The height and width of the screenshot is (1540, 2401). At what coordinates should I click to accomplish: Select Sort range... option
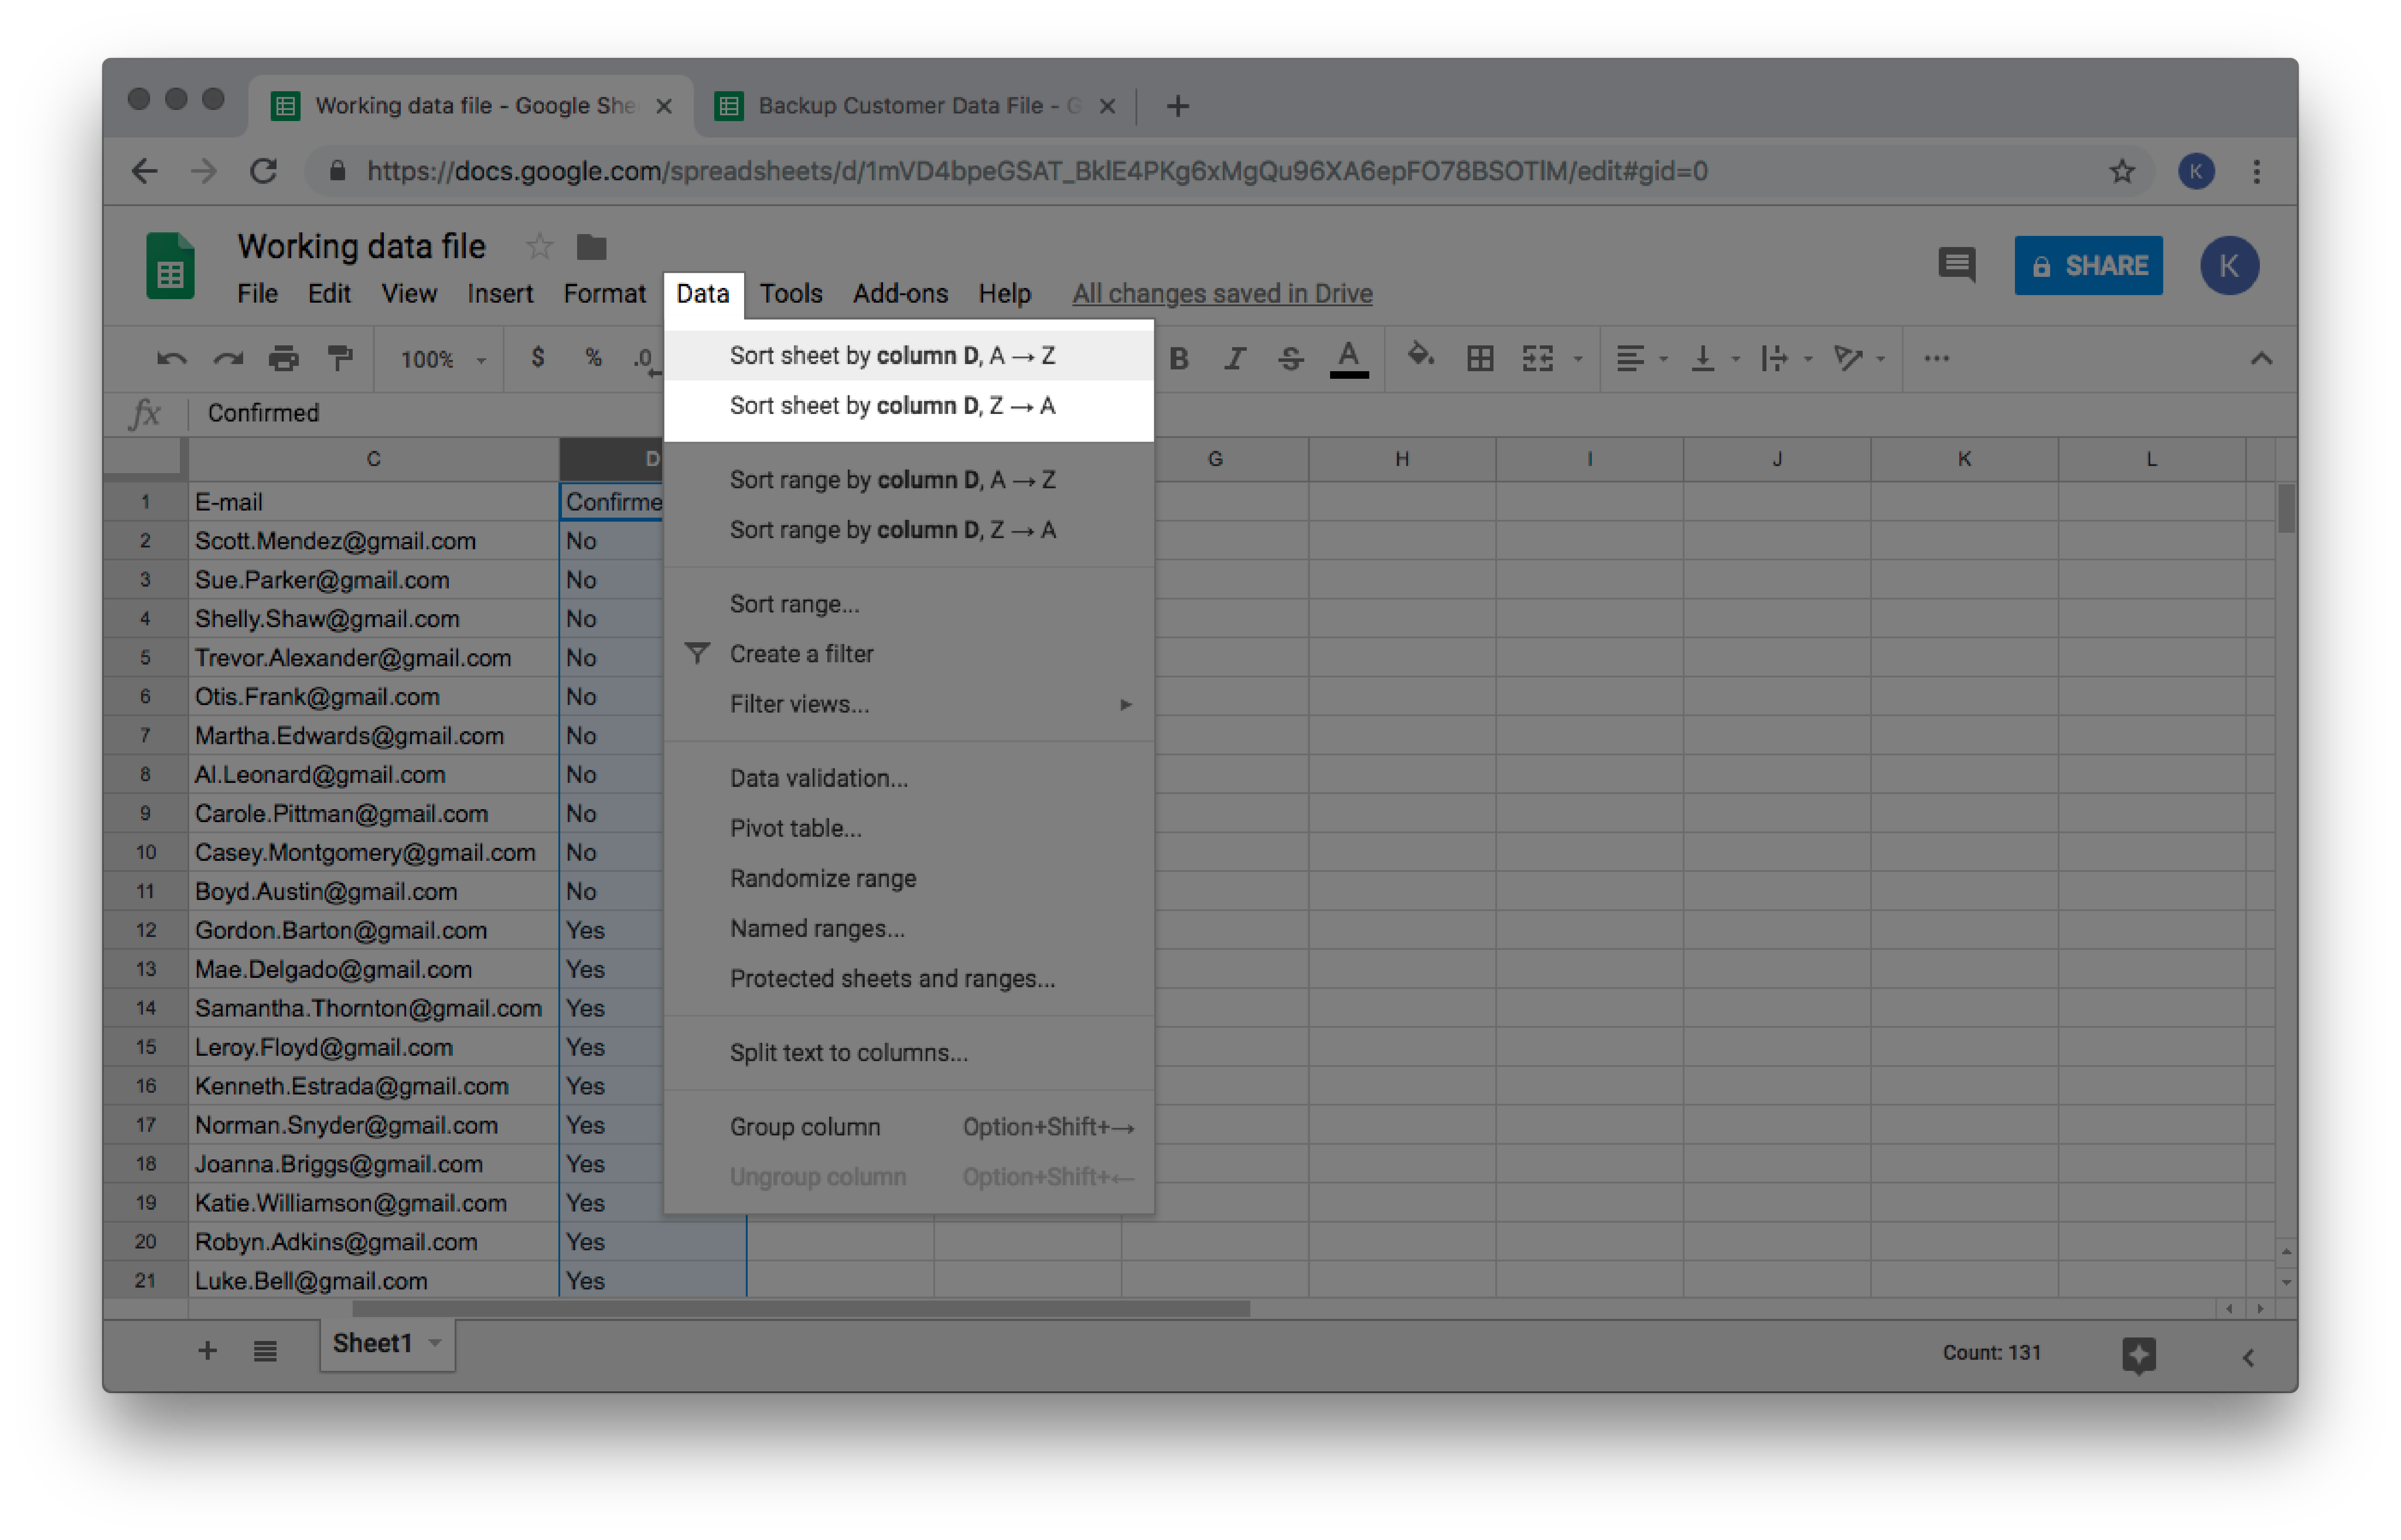coord(908,603)
